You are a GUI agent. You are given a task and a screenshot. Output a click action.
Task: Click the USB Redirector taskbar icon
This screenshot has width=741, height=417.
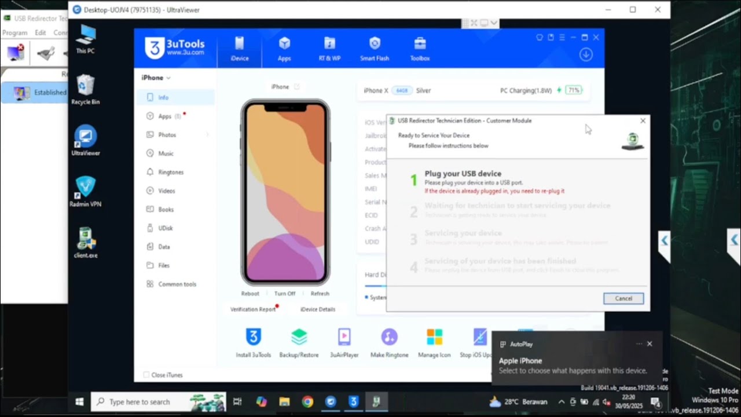pos(376,401)
